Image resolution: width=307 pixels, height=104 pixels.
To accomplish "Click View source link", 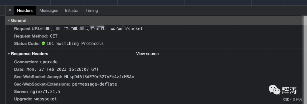I will pos(148,54).
